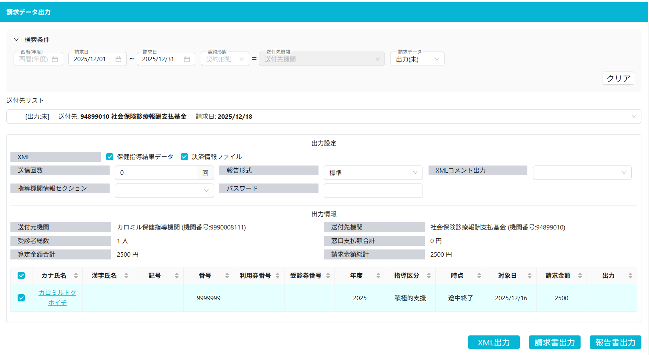Sort table by 対象日 column arrows
This screenshot has height=355, width=649.
pos(529,276)
